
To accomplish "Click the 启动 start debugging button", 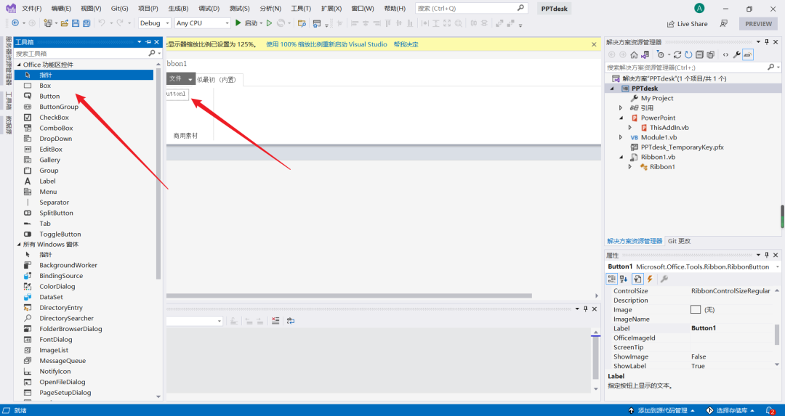I will (248, 23).
